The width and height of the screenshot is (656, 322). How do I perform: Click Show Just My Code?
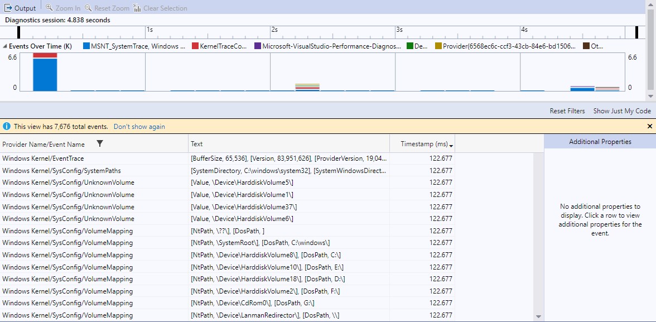coord(622,110)
